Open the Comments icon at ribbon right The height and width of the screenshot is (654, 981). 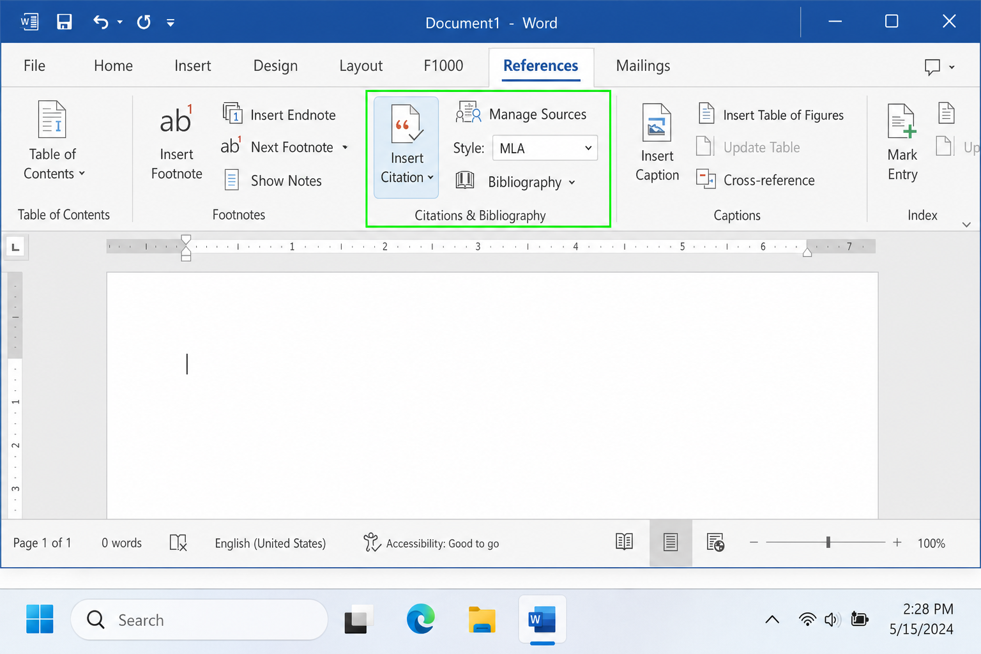932,66
